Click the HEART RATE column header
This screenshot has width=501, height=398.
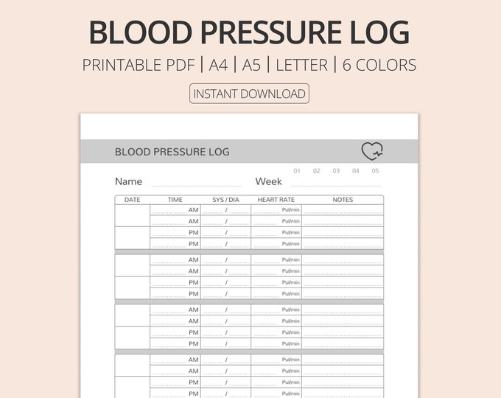[276, 200]
